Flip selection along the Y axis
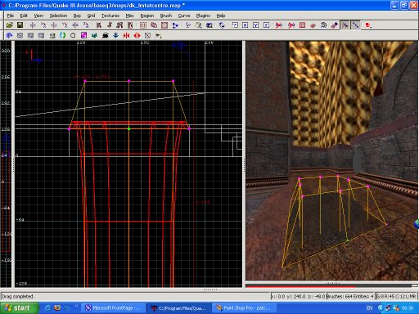 coord(54,25)
